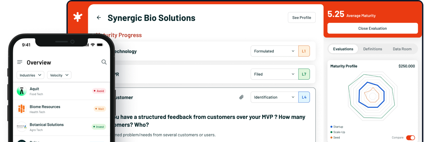Click the paperclip attachment icon

(x=241, y=97)
